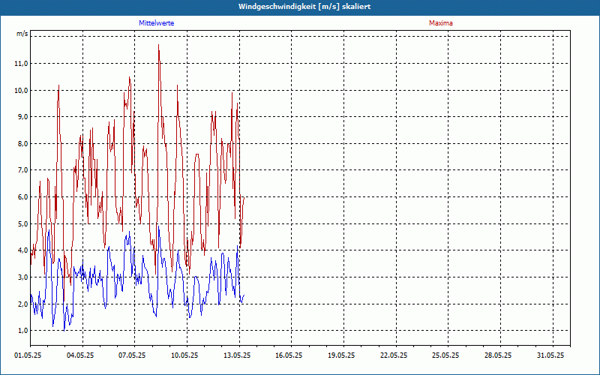Select the 19.05.25 date axis label
This screenshot has width=600, height=375.
[x=341, y=355]
